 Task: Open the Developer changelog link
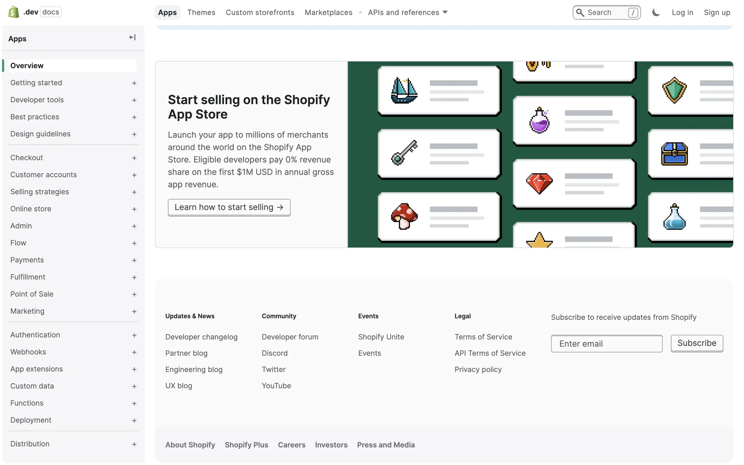(201, 337)
